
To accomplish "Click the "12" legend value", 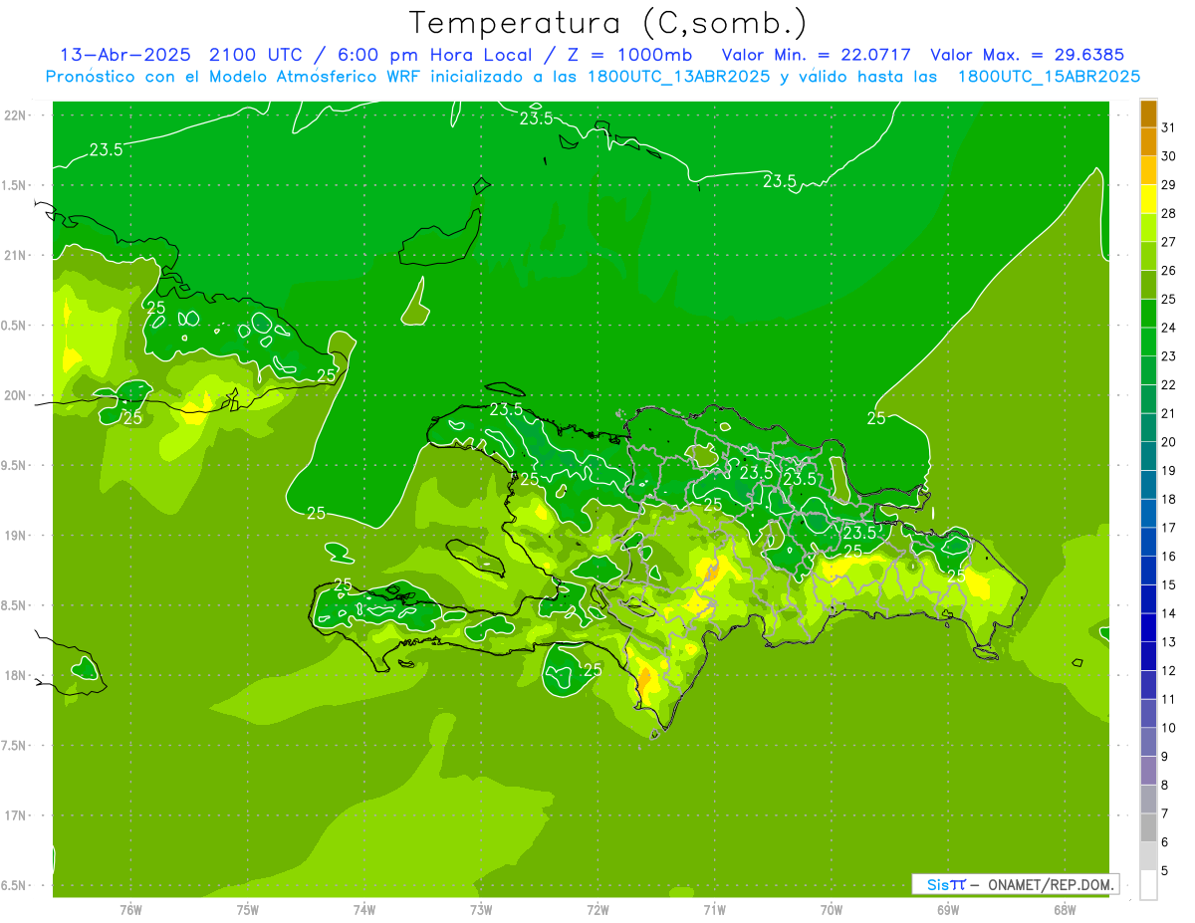I will point(1169,671).
